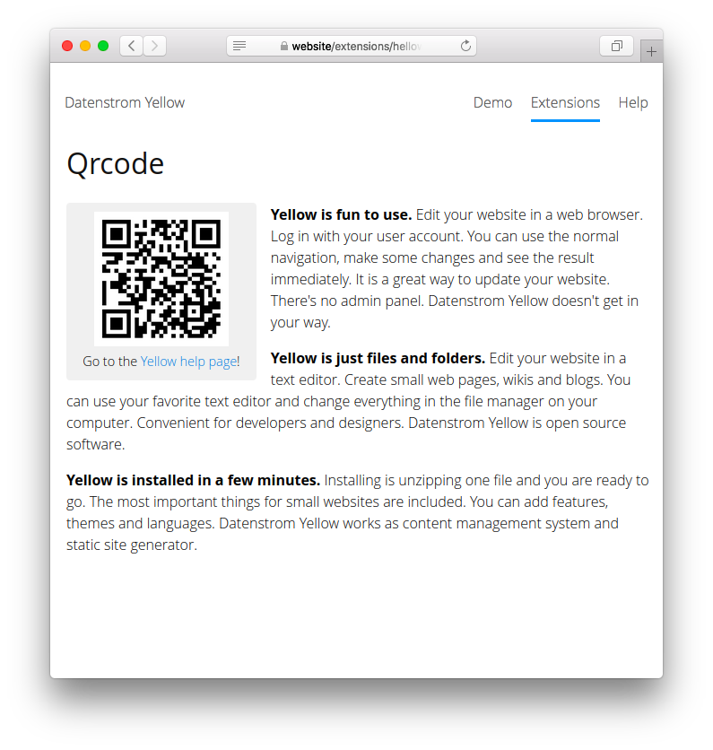The width and height of the screenshot is (713, 750).
Task: Go forward with the browser forward arrow
Action: click(154, 46)
